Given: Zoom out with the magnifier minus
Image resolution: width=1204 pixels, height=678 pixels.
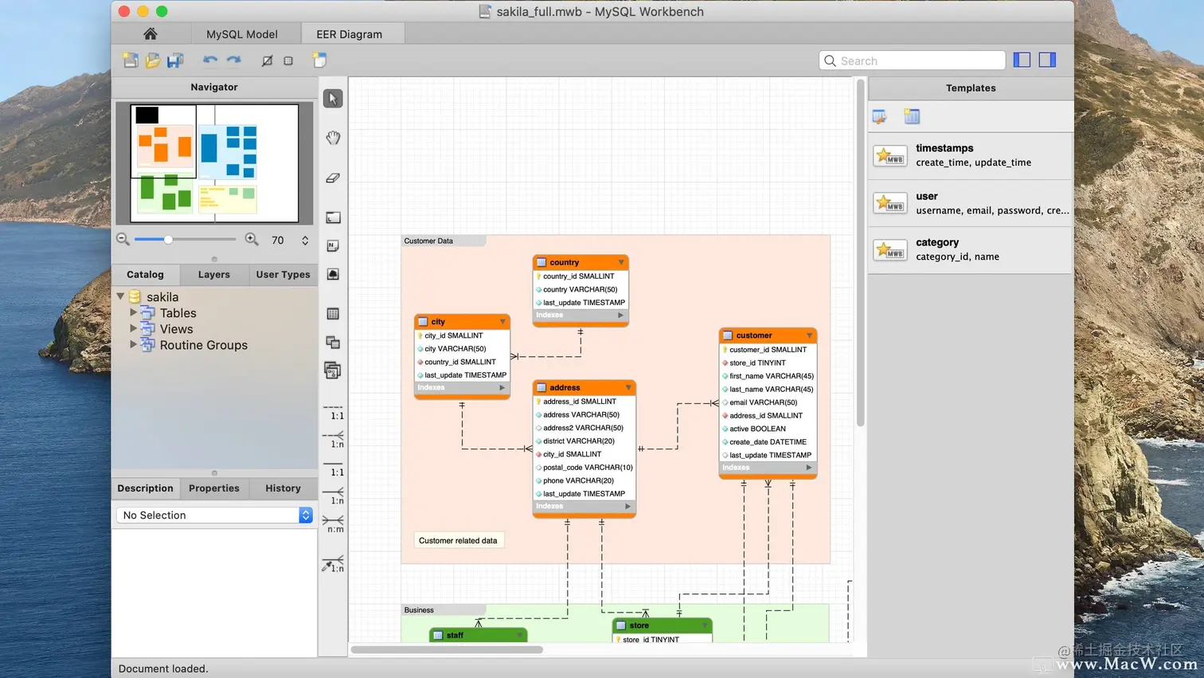Looking at the screenshot, I should 123,239.
